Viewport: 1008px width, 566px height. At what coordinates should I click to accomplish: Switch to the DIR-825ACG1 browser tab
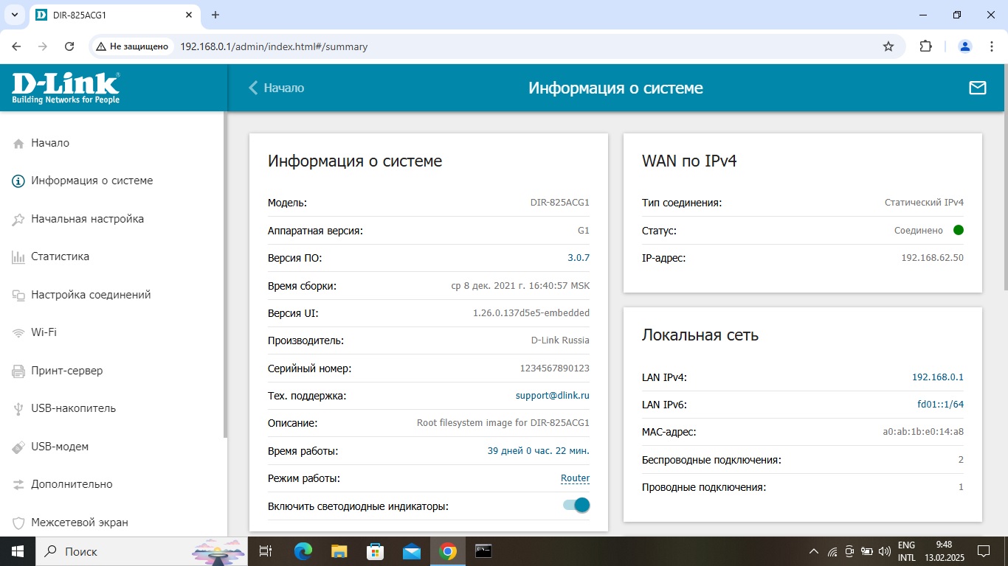click(x=114, y=15)
